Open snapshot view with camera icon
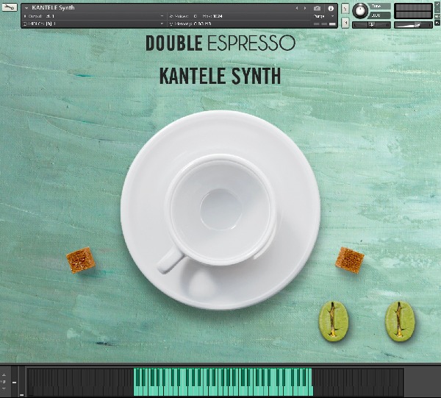 (x=317, y=8)
